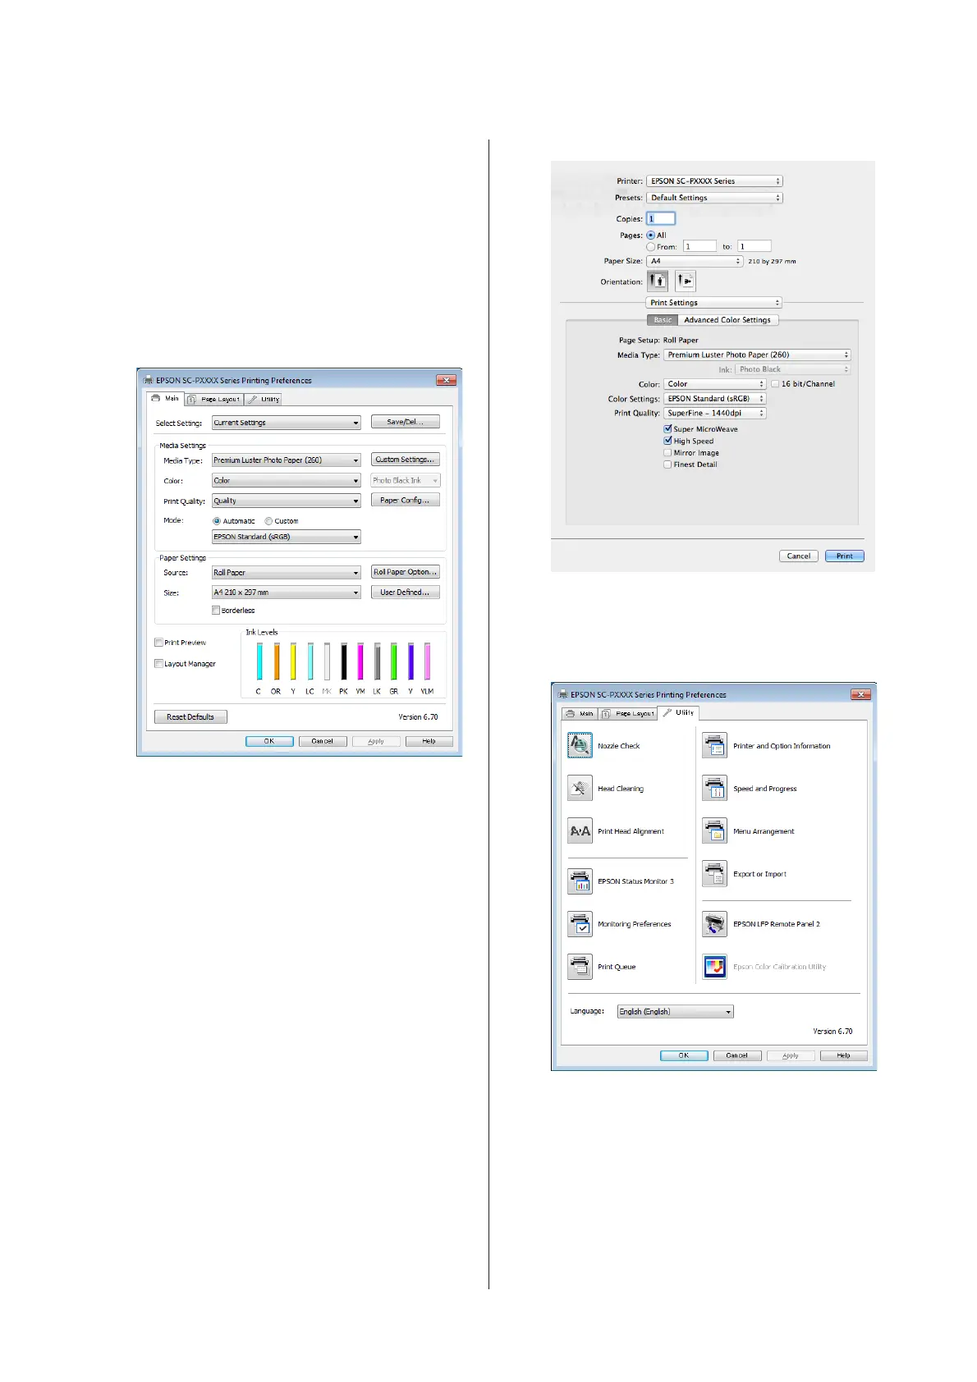Open the Printer dropdown in Print dialog
The height and width of the screenshot is (1382, 977).
pos(714,181)
